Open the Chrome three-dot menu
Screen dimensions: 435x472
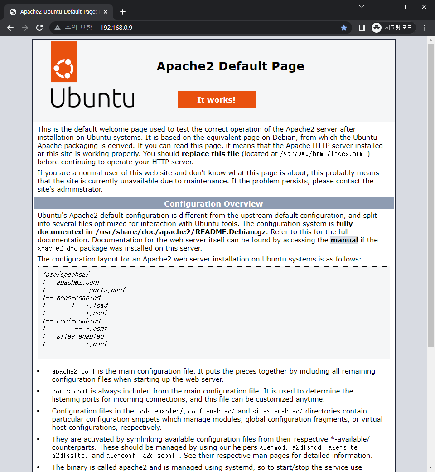tap(425, 28)
